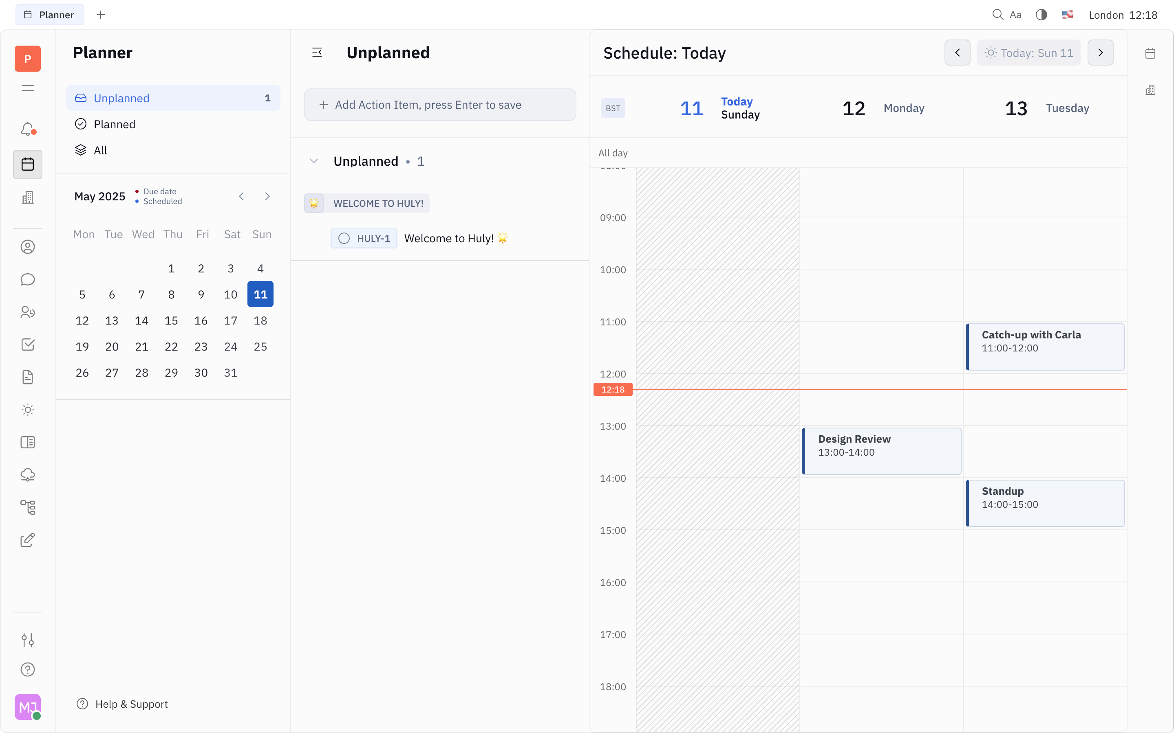1174x733 pixels.
Task: Open the notifications inbox bell icon
Action: click(x=28, y=128)
